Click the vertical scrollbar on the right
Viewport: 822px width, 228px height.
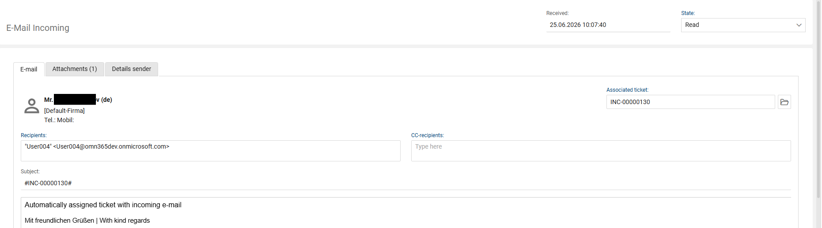click(818, 114)
